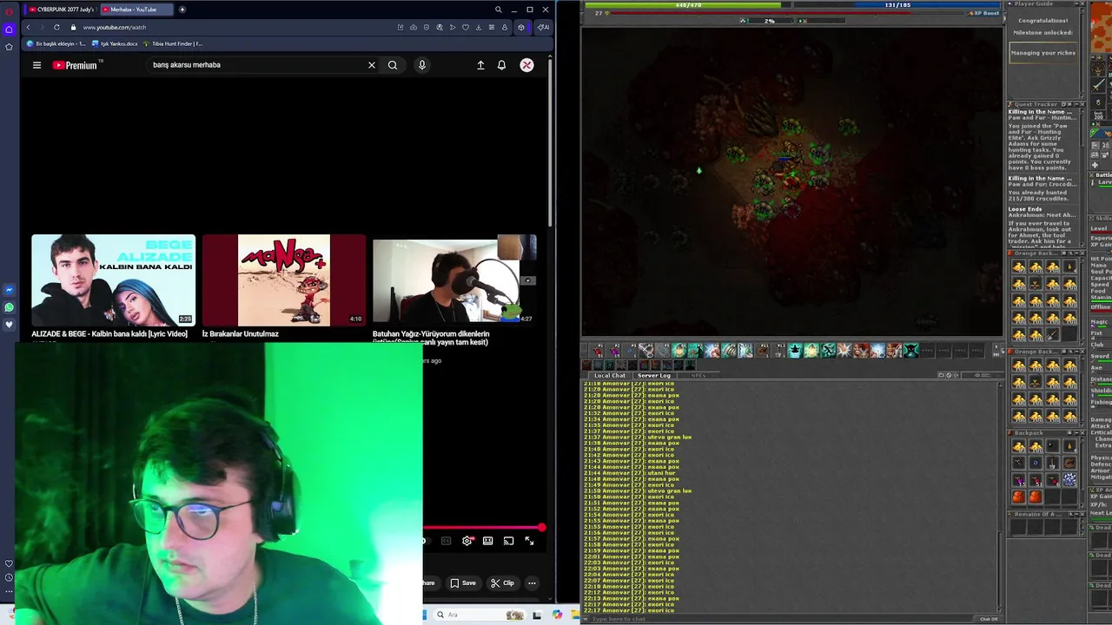Screen dimensions: 1112x625
Task: Open YouTube player settings gear
Action: tap(467, 541)
